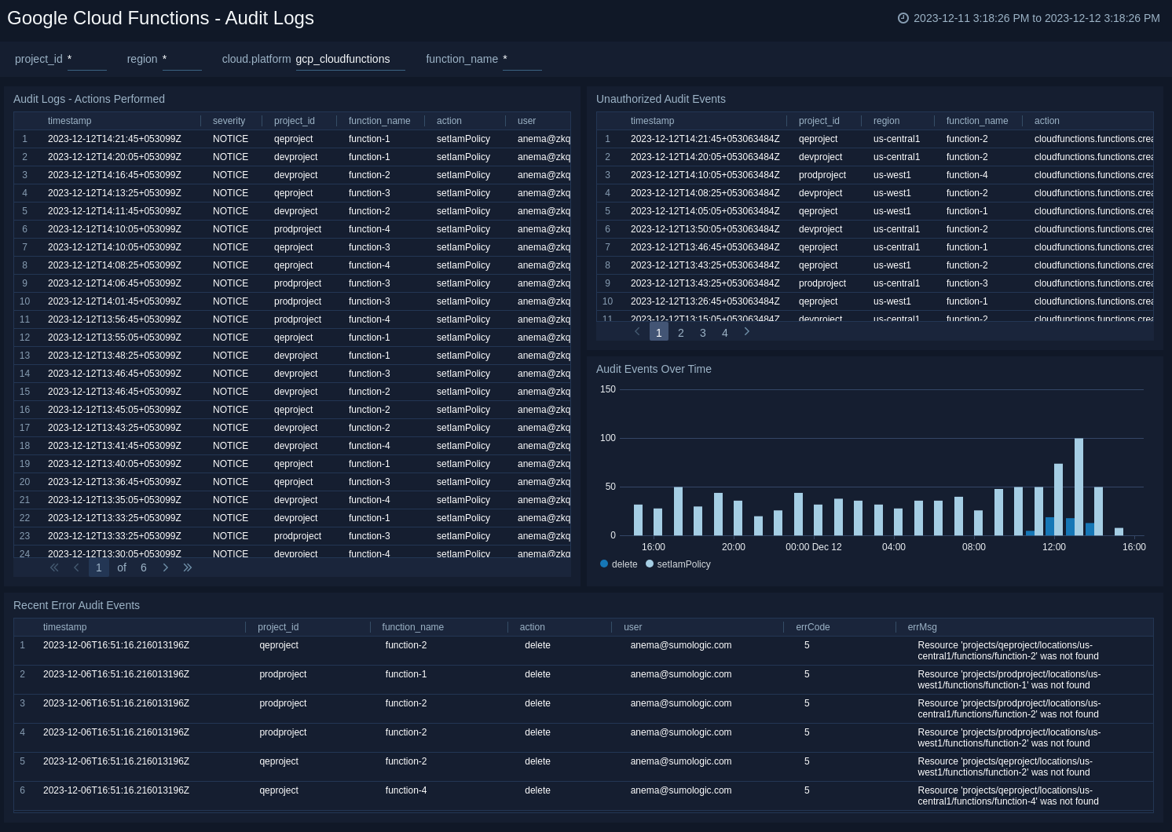The height and width of the screenshot is (832, 1172).
Task: Select page 1 of Unauthorized Audit Events
Action: 659,333
